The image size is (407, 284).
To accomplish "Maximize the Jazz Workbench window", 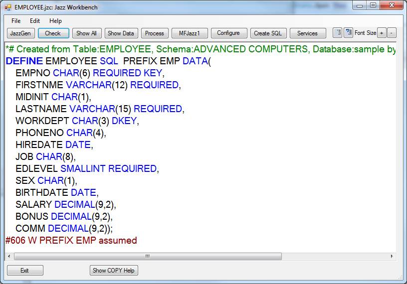I will pos(373,5).
